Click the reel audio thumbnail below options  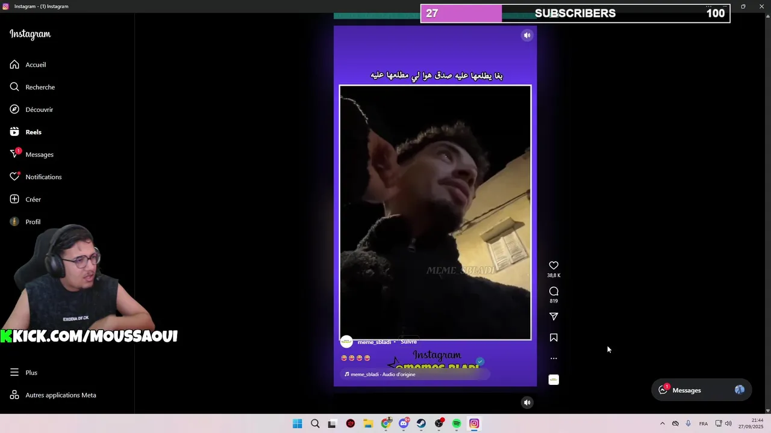[x=554, y=379]
